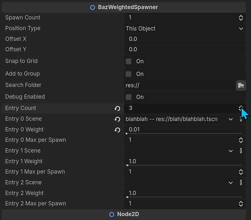
Task: Open Entry 2 Scene dropdown arrow
Action: (x=230, y=183)
